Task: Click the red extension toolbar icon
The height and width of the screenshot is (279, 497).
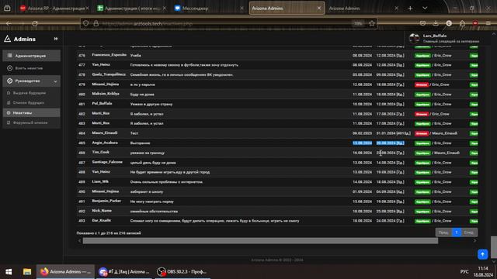Action: 475,23
